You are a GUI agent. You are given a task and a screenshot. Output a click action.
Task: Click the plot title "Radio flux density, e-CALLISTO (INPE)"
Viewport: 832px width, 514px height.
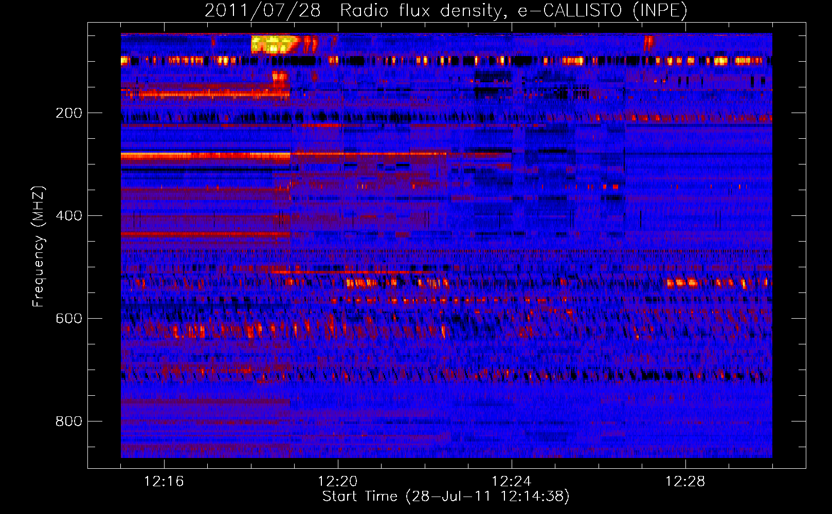[513, 10]
